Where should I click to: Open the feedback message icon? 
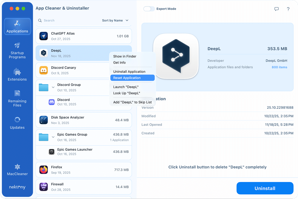(277, 9)
